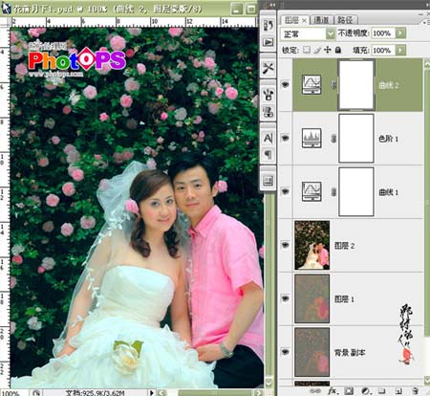Enable lock all padlock icon
This screenshot has height=396, width=430.
click(338, 50)
